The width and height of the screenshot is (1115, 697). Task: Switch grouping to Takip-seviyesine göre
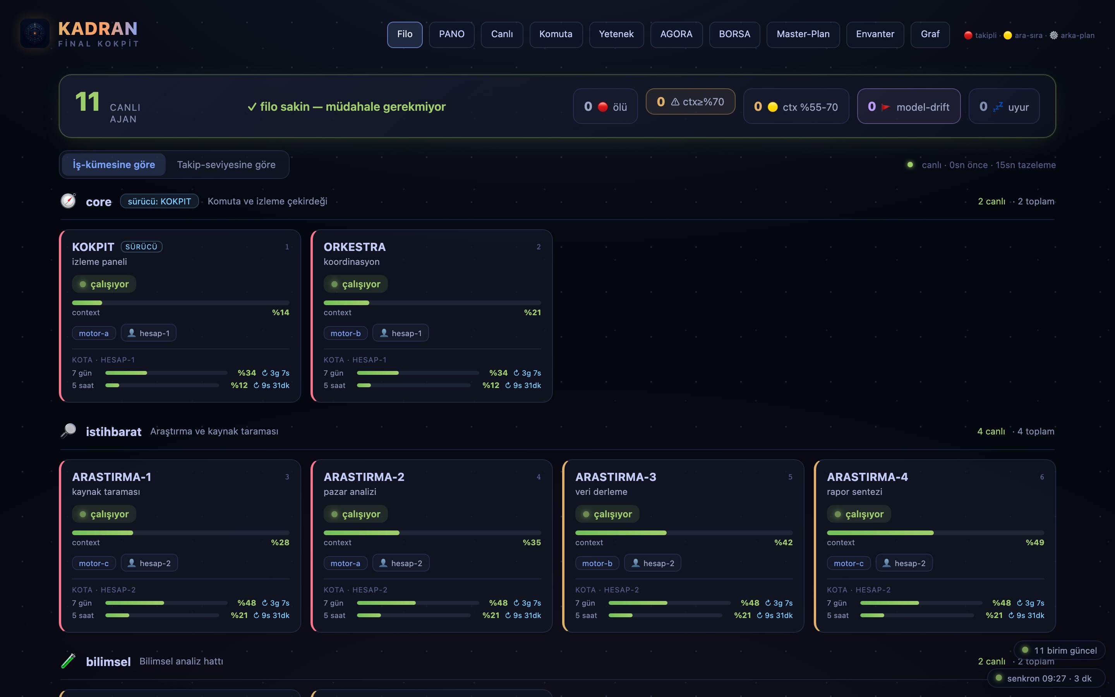[226, 165]
